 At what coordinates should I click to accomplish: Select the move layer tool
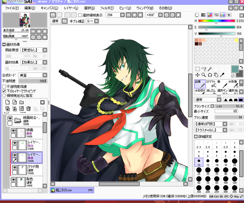click(197, 75)
